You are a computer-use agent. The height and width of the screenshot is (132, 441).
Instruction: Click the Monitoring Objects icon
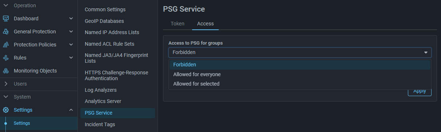click(6, 71)
